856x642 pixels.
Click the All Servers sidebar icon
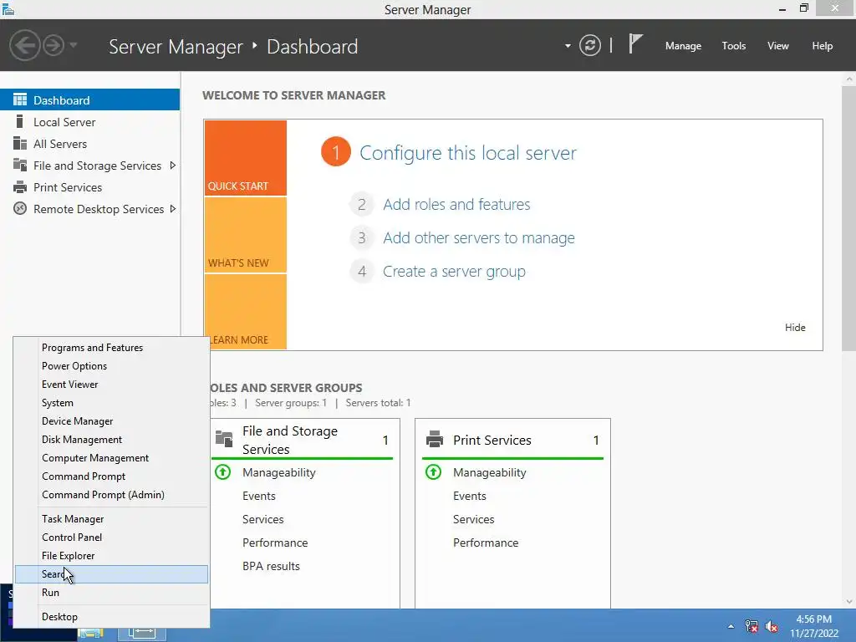(20, 144)
